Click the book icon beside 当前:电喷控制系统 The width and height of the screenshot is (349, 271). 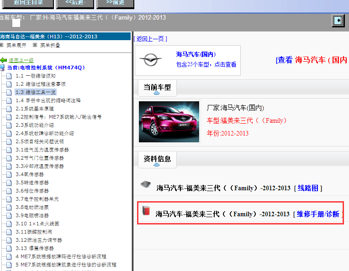pyautogui.click(x=2, y=68)
